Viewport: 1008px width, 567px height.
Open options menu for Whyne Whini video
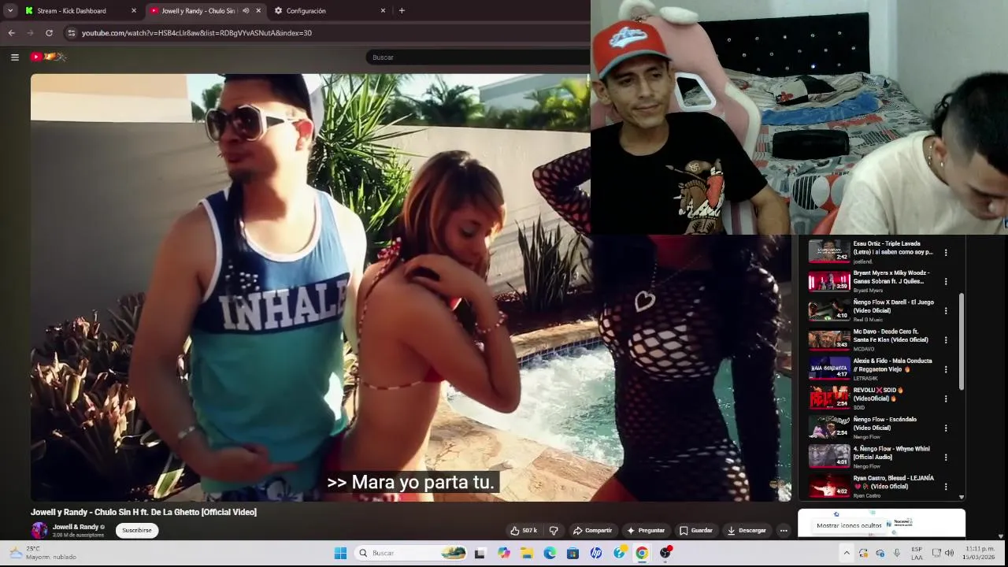pos(946,457)
